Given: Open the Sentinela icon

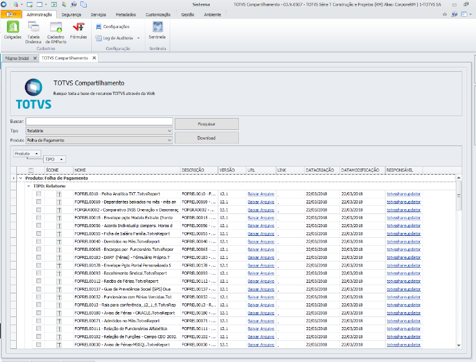Looking at the screenshot, I should point(157,30).
